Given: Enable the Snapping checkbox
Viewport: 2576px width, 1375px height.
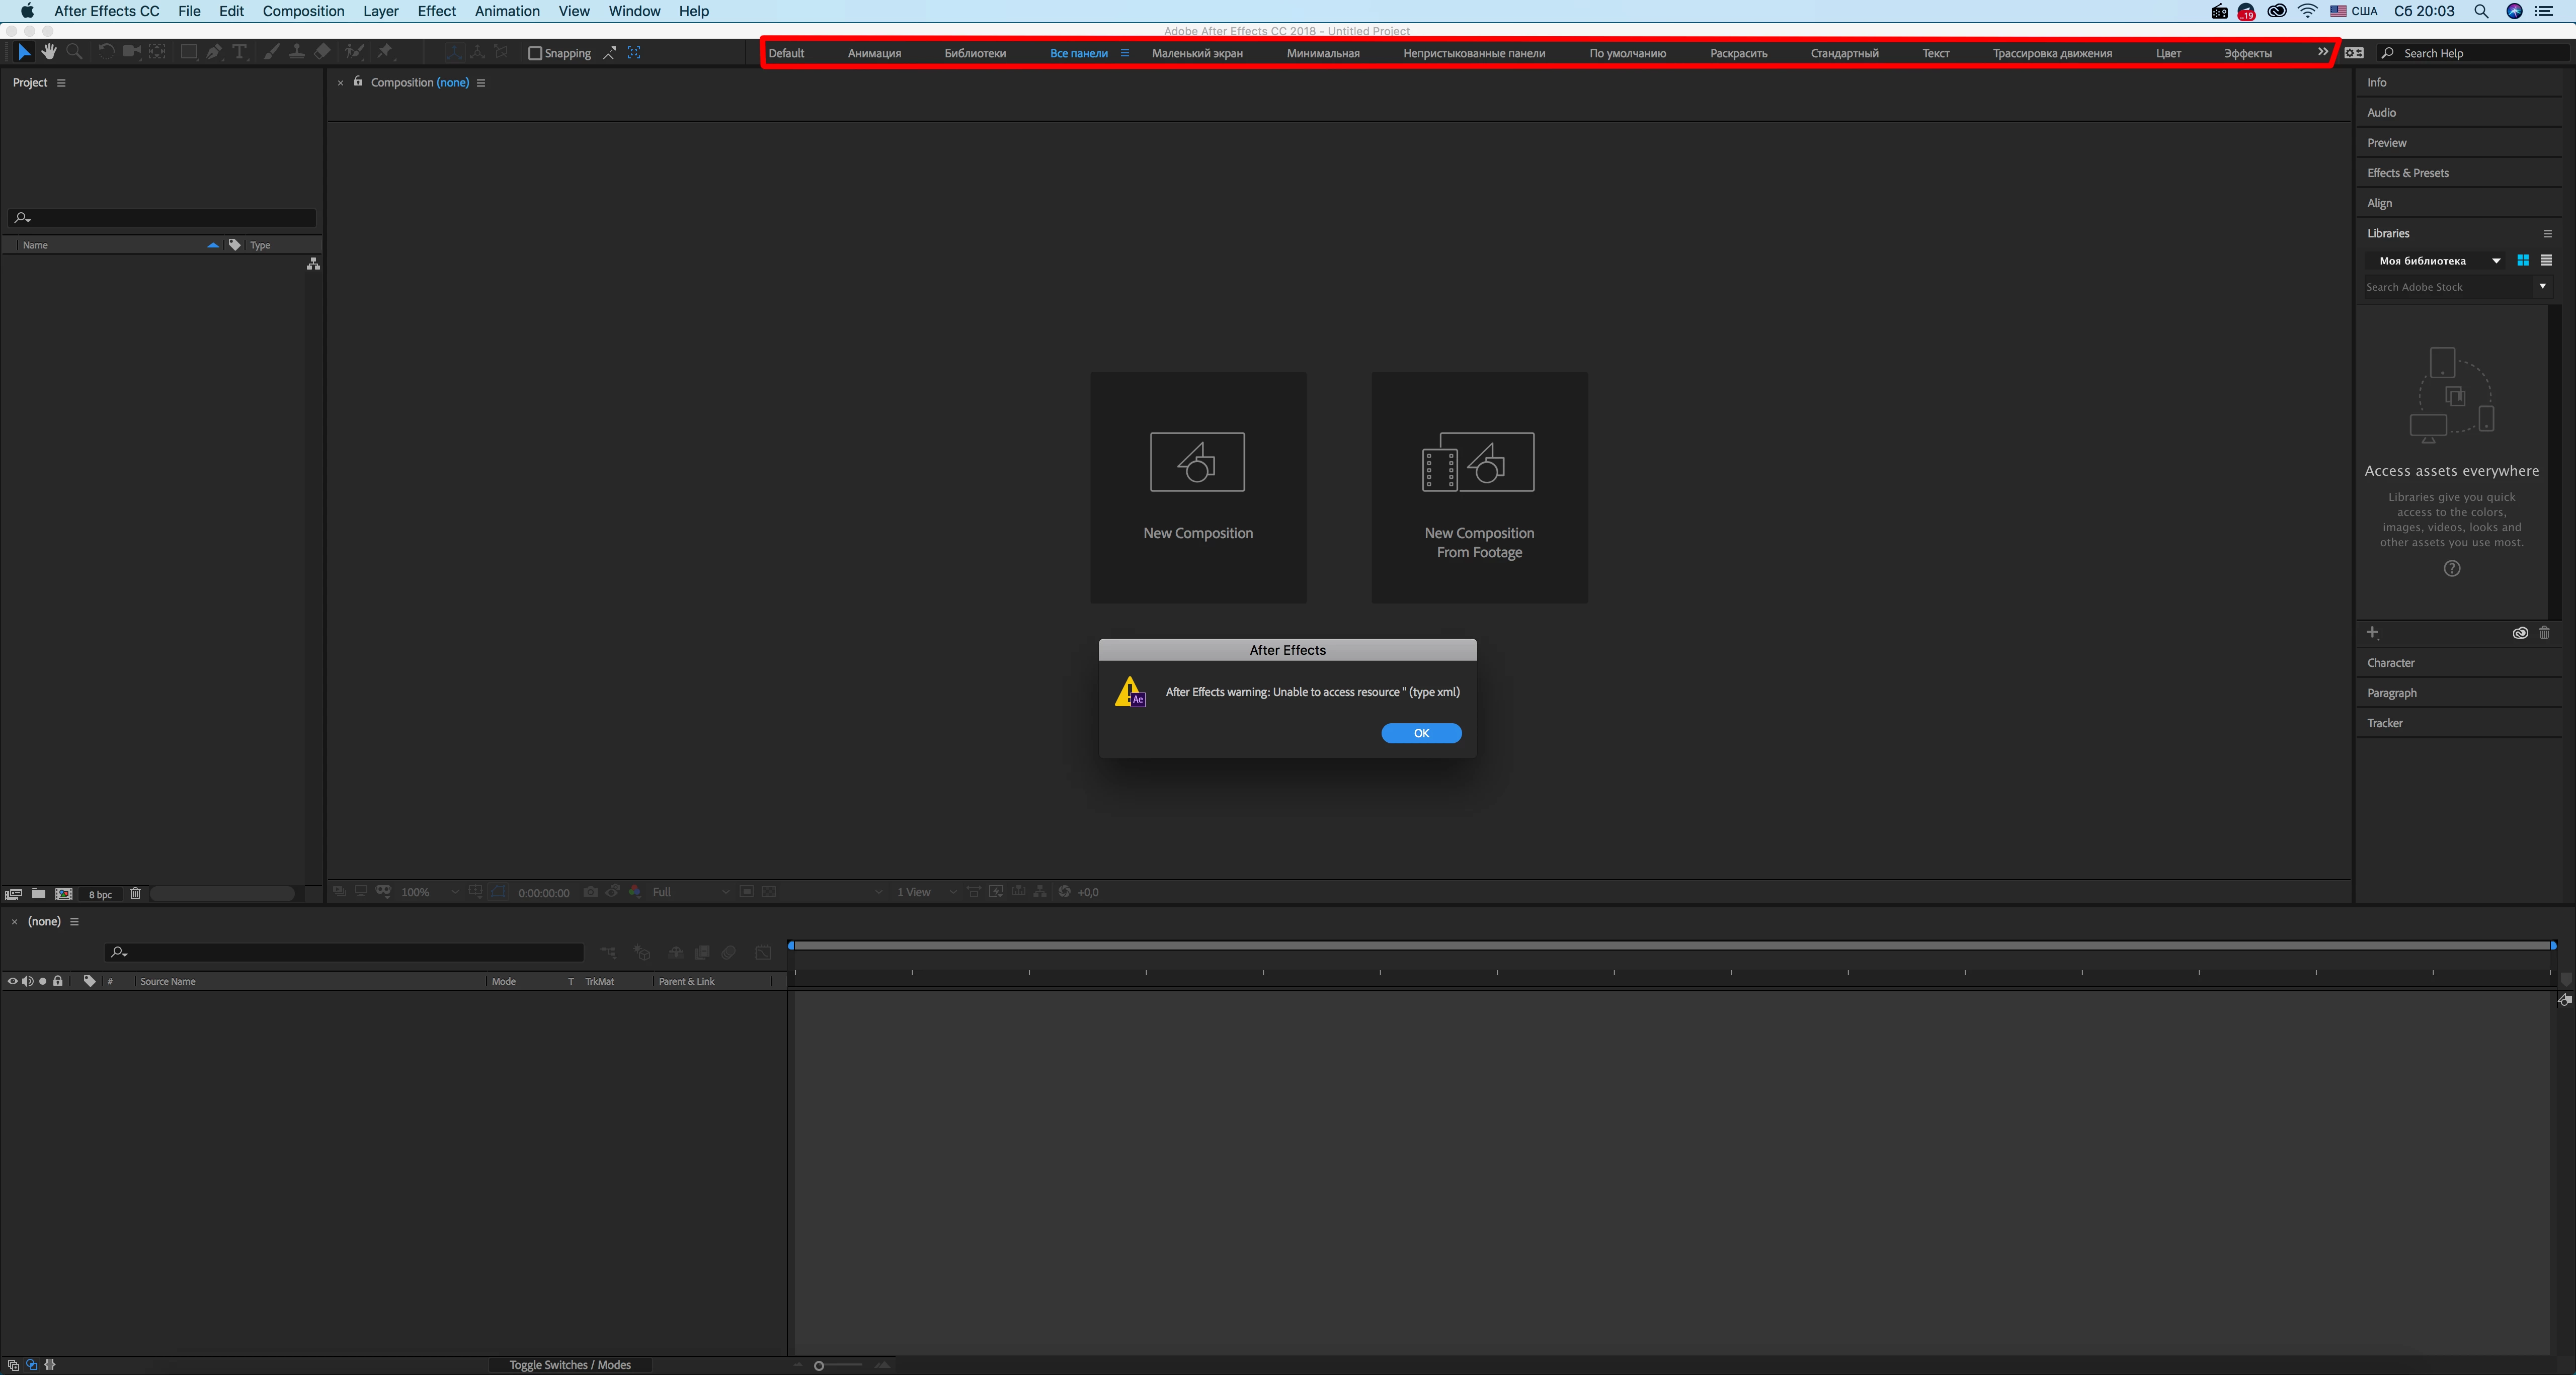Looking at the screenshot, I should pos(535,53).
